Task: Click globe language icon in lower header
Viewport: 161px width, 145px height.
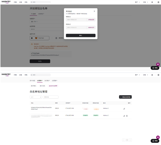Action: (x=158, y=75)
